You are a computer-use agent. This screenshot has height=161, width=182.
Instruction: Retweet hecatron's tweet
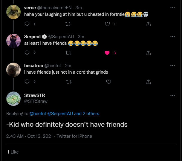[68, 82]
